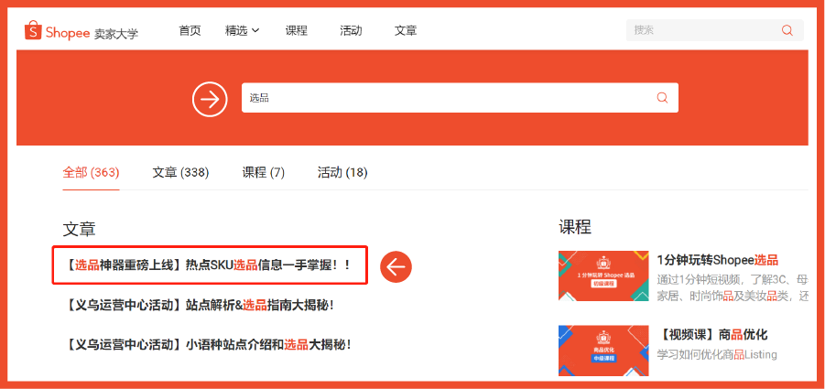Image resolution: width=825 pixels, height=389 pixels.
Task: Open course title 【视频课】商品优化
Action: coord(711,334)
